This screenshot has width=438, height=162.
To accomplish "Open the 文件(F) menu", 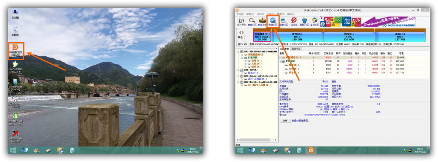I will point(240,14).
